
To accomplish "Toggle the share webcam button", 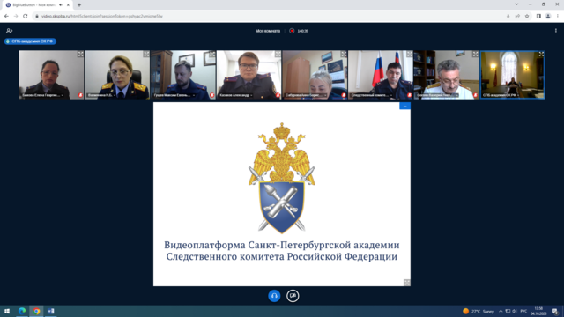I will (293, 296).
